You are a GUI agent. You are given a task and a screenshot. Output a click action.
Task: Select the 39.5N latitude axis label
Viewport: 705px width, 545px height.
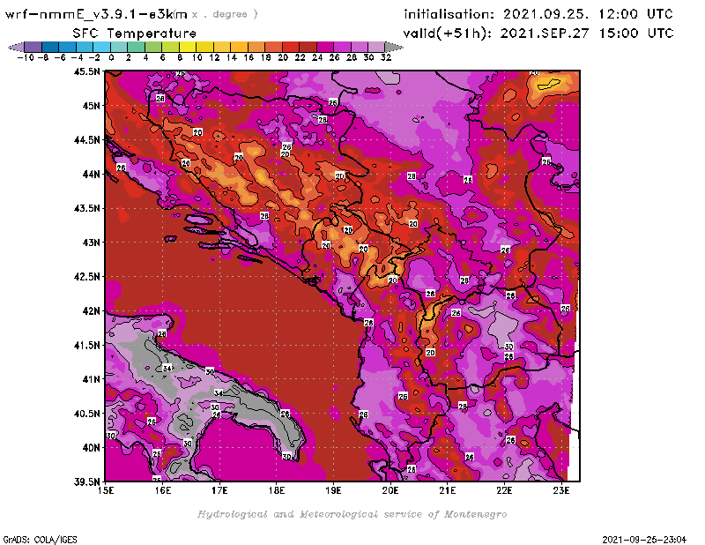pos(86,482)
